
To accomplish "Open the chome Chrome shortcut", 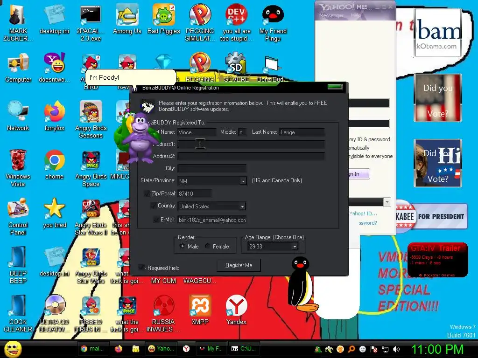I will [x=54, y=165].
